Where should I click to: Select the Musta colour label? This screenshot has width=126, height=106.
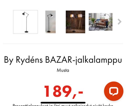63,70
